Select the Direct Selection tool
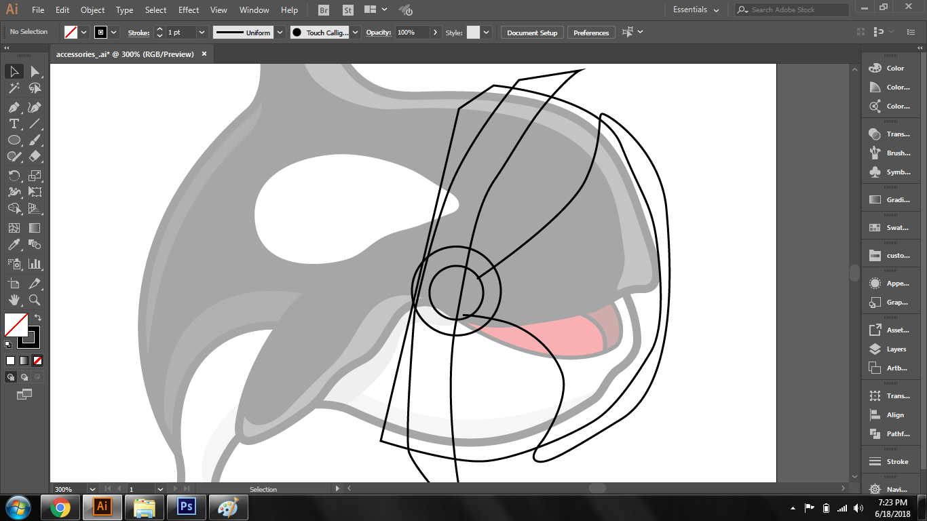The image size is (927, 521). click(x=35, y=71)
